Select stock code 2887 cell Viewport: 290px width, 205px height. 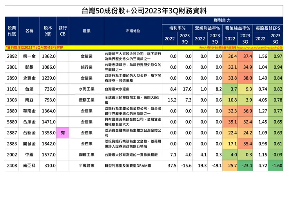(x=12, y=132)
